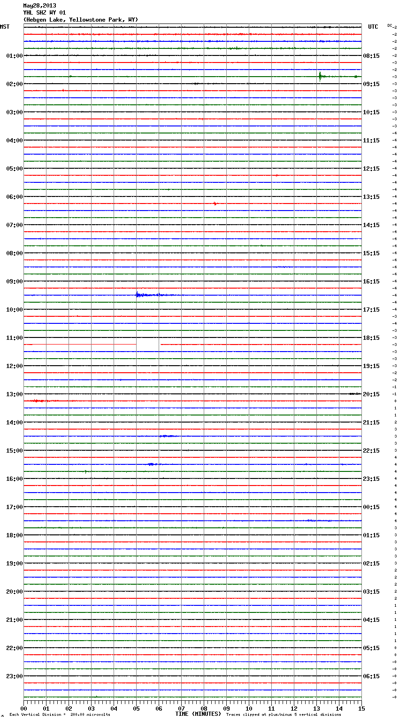Select the 10:00 MST row label
399x721 pixels.
[15, 310]
